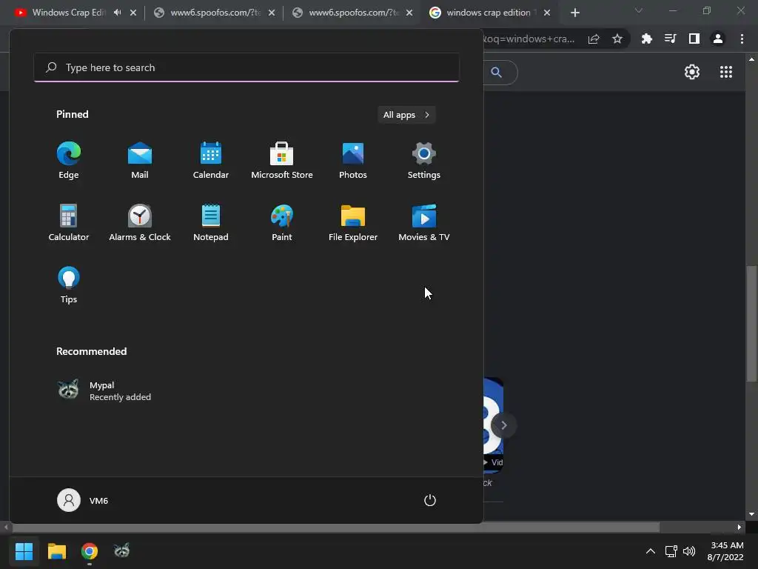758x569 pixels.
Task: Open Mypal raccoon icon on taskbar
Action: (x=122, y=551)
